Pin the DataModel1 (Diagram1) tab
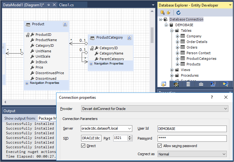234x162 pixels. [48, 5]
